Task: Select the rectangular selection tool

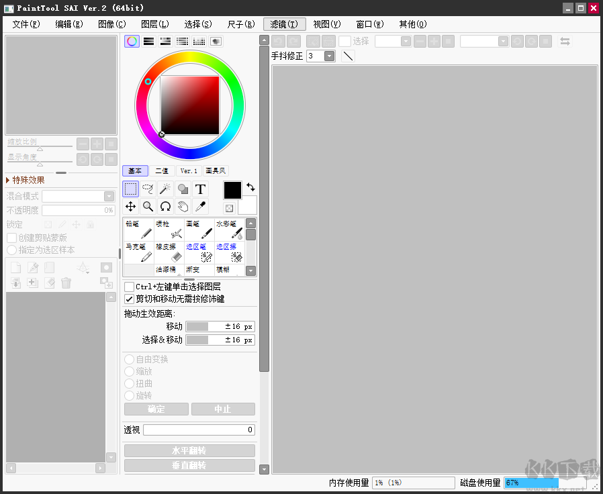Action: (131, 189)
